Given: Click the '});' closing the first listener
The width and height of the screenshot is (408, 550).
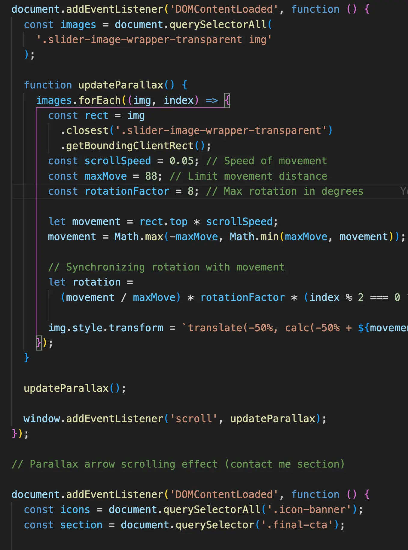Looking at the screenshot, I should click(20, 434).
